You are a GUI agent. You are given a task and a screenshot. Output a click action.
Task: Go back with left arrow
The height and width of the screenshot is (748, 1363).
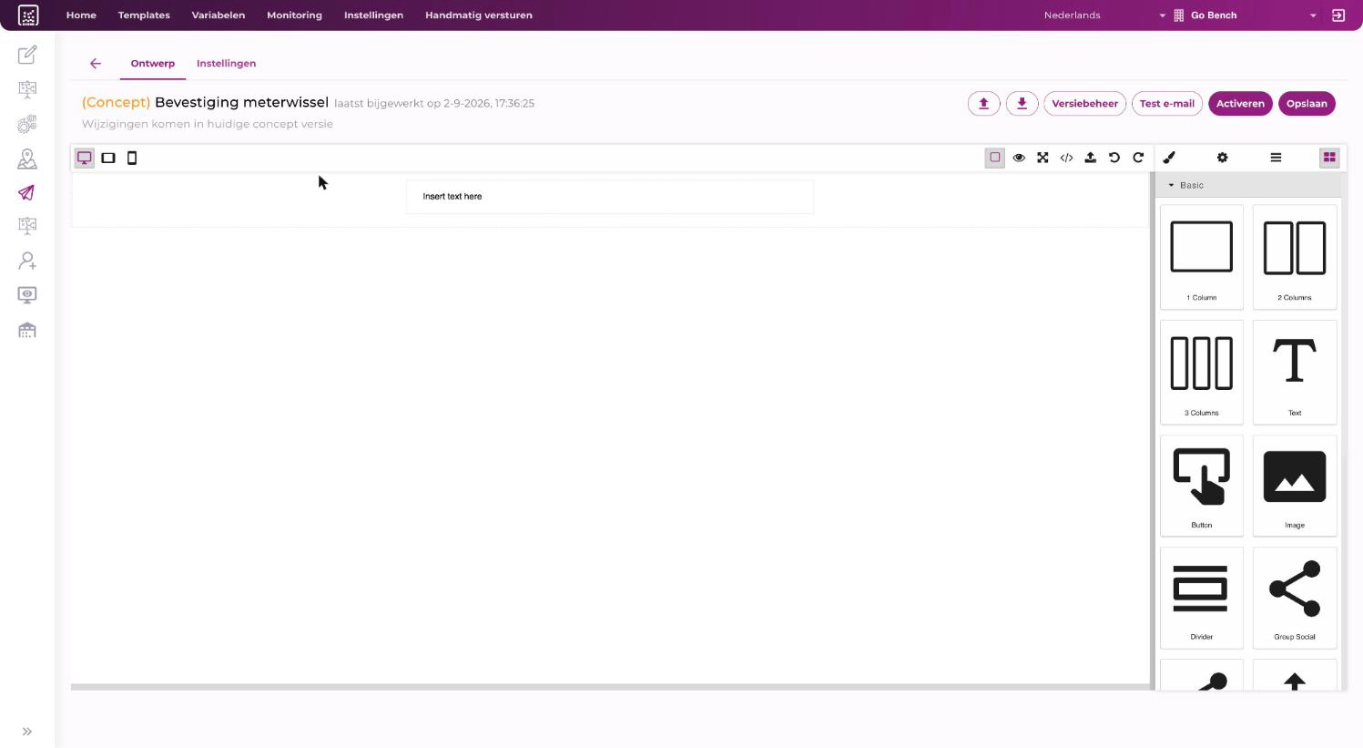coord(96,64)
